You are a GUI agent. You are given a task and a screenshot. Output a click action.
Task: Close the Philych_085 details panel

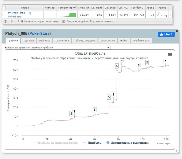(x=177, y=31)
